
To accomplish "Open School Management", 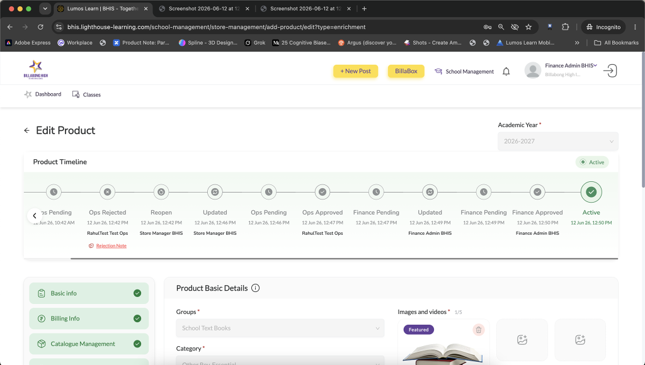I will pos(464,72).
